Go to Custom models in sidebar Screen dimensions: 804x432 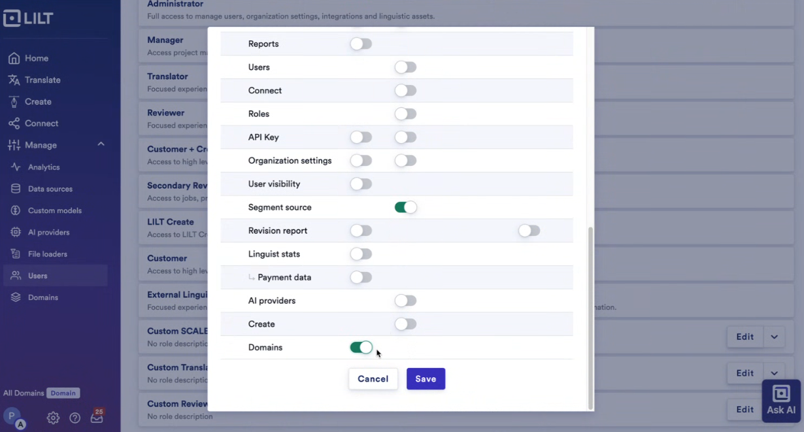[55, 210]
